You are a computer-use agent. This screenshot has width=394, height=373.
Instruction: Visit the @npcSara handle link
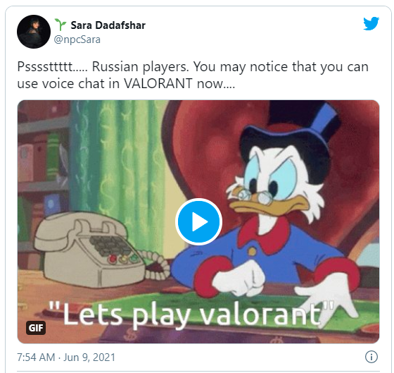click(x=77, y=39)
